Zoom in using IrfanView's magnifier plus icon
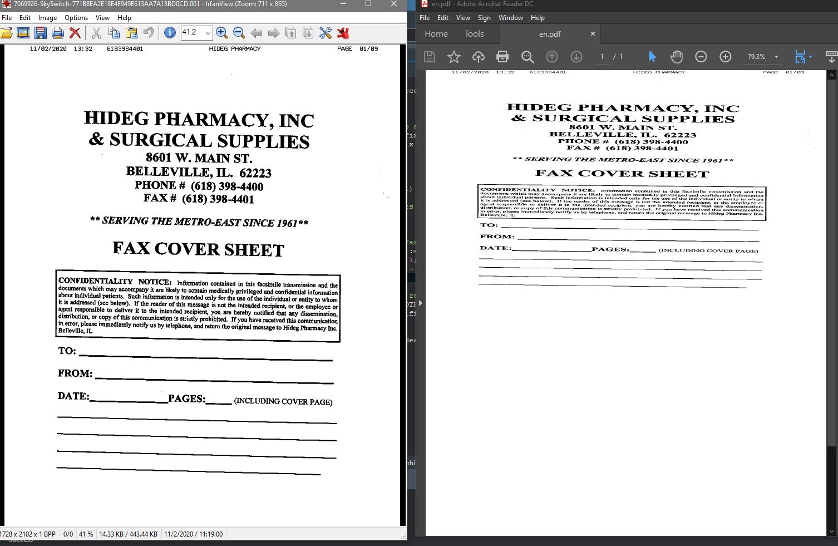838x546 pixels. point(221,33)
